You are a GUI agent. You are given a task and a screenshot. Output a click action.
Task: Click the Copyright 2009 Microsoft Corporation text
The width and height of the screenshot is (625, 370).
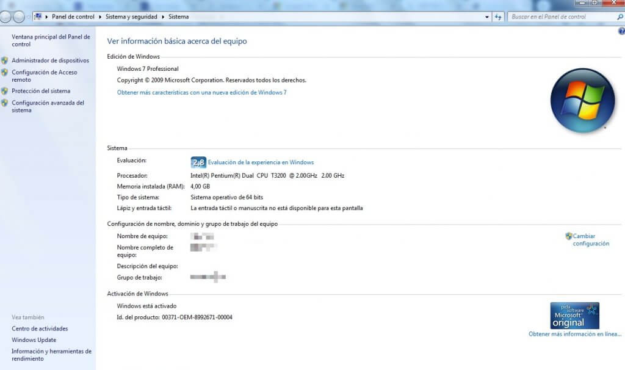coord(212,80)
